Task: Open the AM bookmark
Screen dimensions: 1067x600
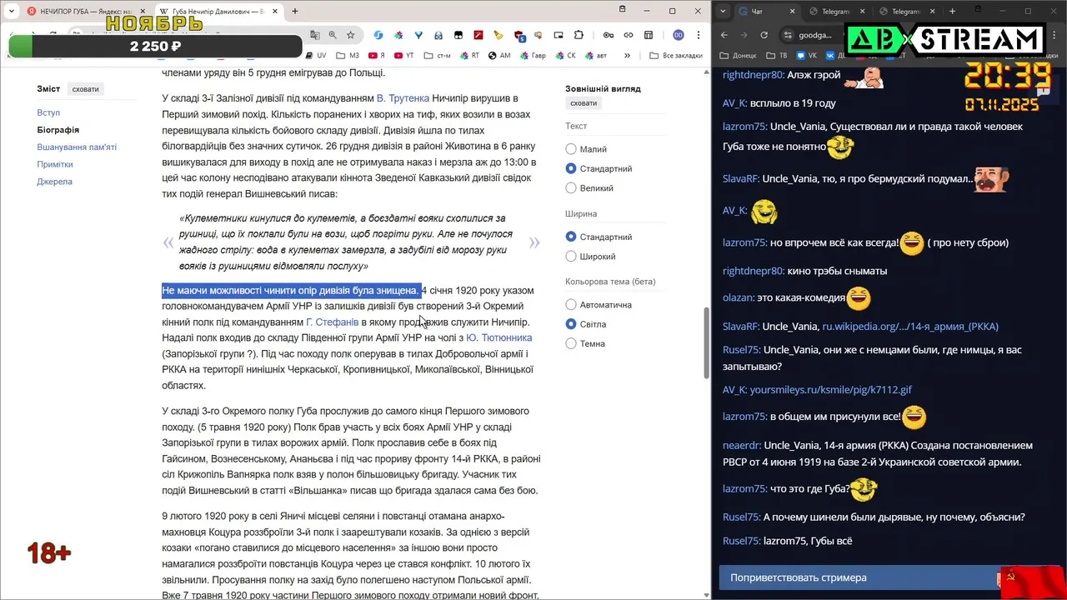Action: tap(498, 55)
